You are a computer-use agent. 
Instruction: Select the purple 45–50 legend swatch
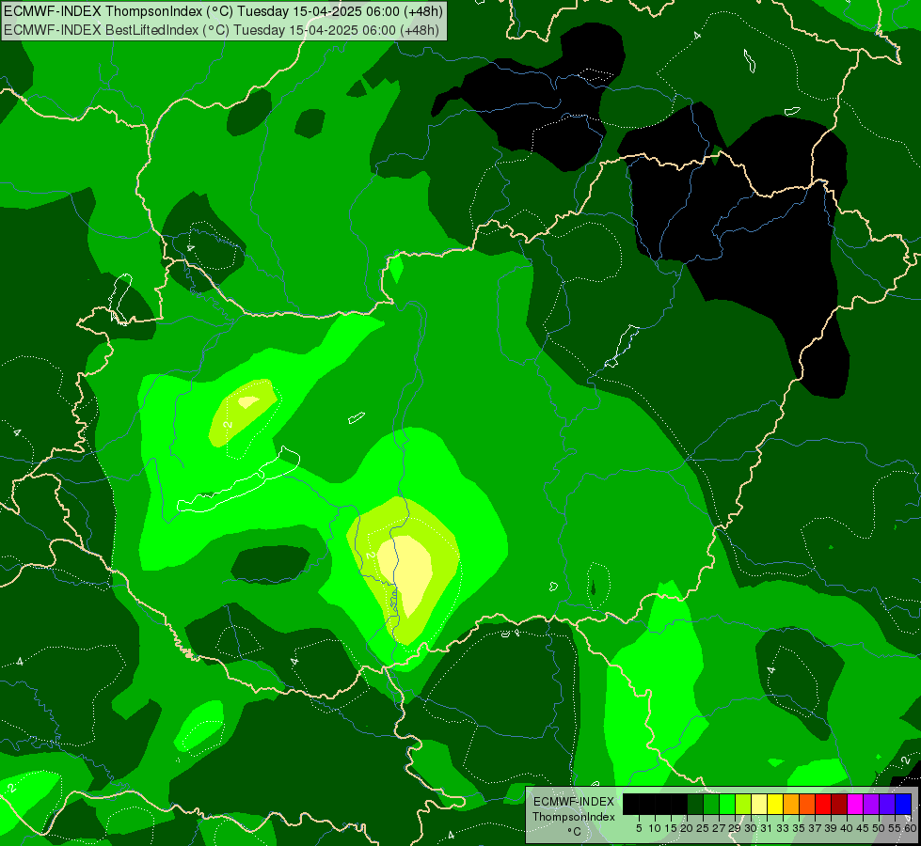click(x=871, y=804)
